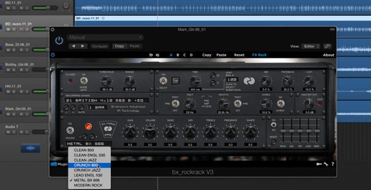Flip the Smooth filter POST/PRE switch

click(237, 104)
